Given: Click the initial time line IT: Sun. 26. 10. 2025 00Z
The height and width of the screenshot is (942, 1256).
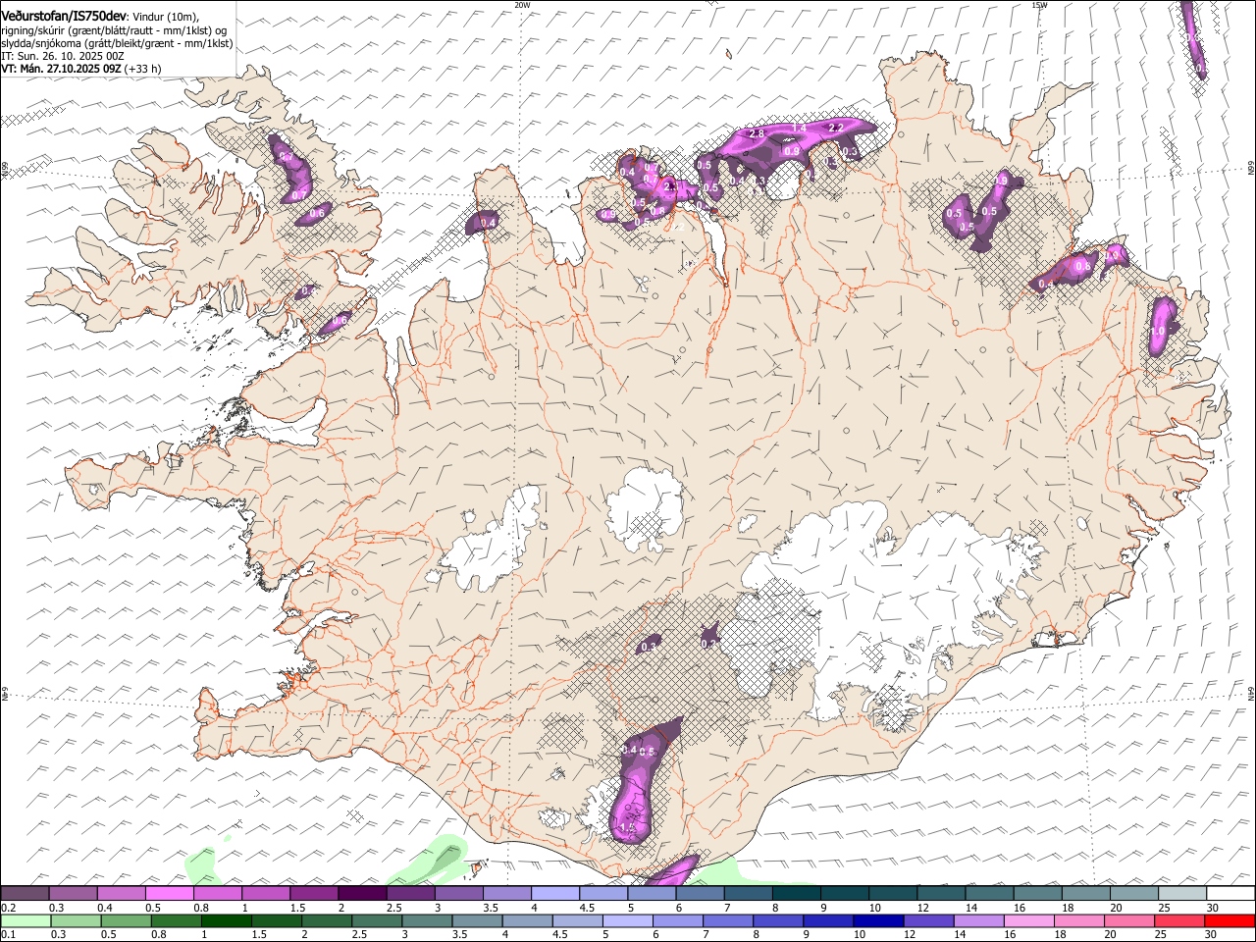Looking at the screenshot, I should coord(63,56).
